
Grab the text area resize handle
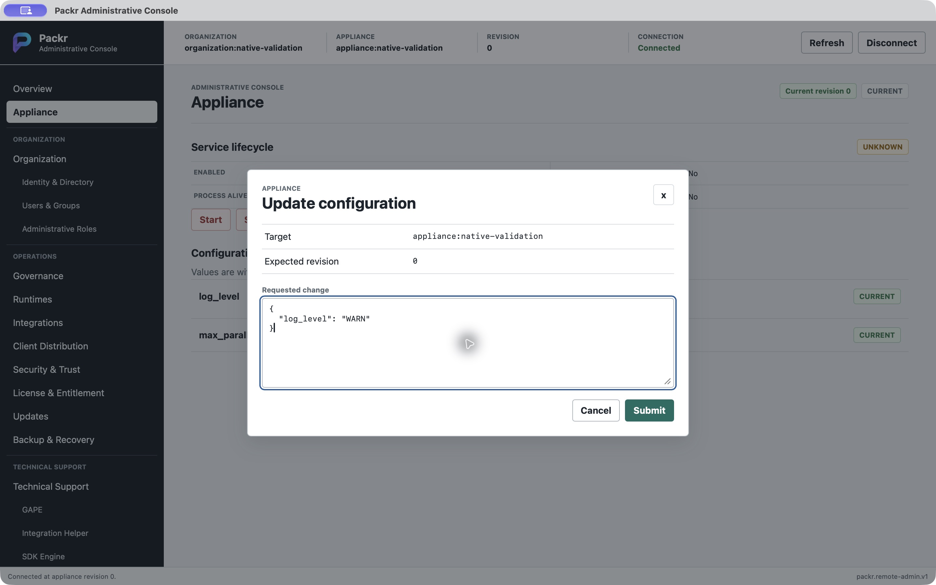tap(667, 382)
